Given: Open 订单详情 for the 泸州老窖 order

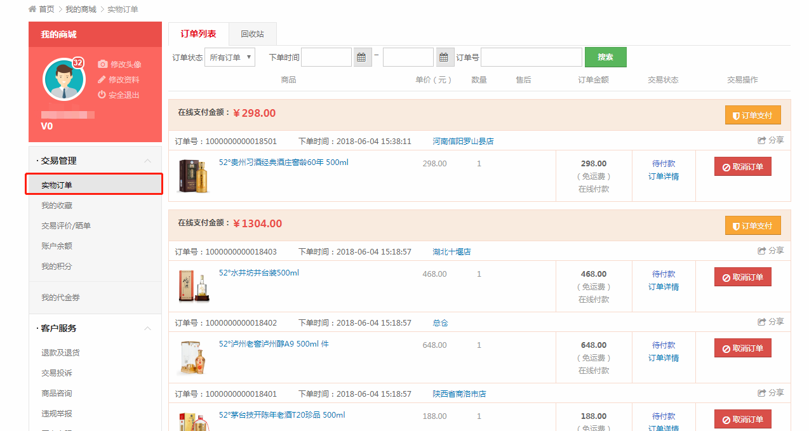Looking at the screenshot, I should click(x=664, y=358).
